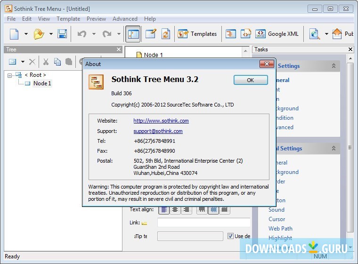Click the Open folder toolbar icon
This screenshot has height=264, width=358.
click(x=39, y=34)
